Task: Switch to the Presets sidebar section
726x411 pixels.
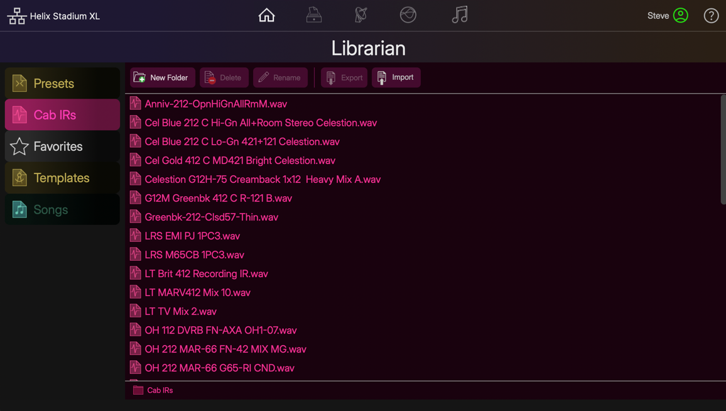Action: point(62,82)
